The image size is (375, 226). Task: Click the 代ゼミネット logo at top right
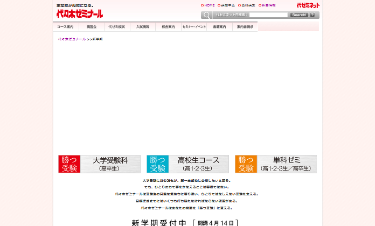tap(308, 5)
